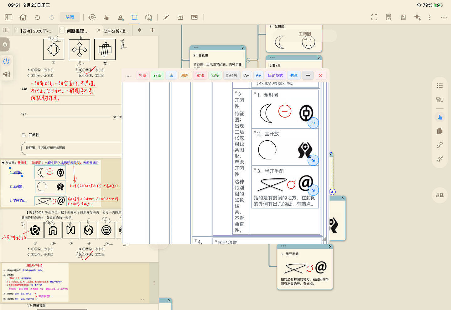Click the 刷新 refresh button

pyautogui.click(x=185, y=75)
